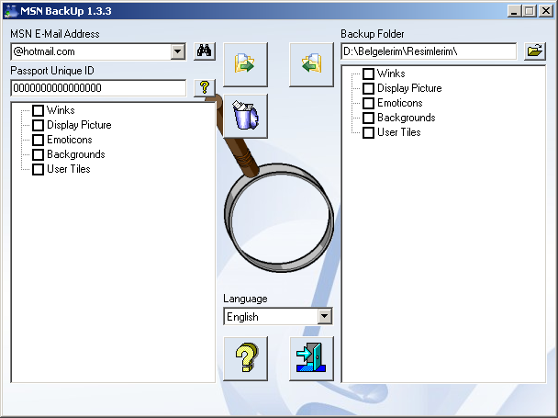Click the yellow question mark beside Passport ID
Image resolution: width=558 pixels, height=418 pixels.
(x=205, y=87)
